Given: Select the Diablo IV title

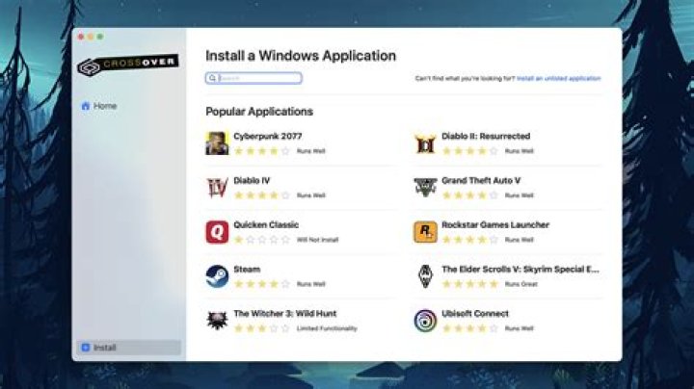Looking at the screenshot, I should tap(252, 180).
